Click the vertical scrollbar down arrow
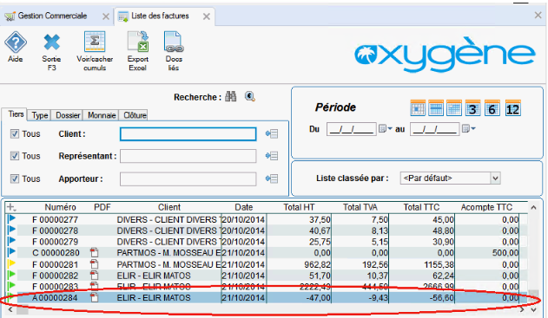The height and width of the screenshot is (318, 548). (x=534, y=309)
